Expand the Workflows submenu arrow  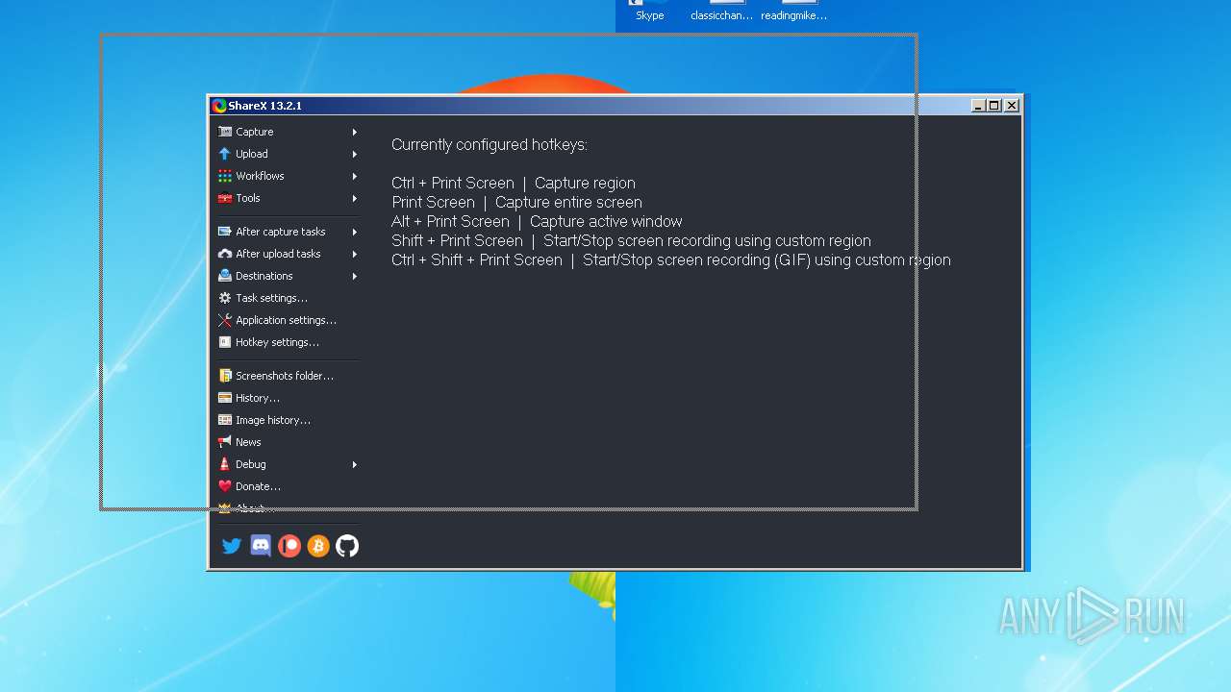coord(355,176)
